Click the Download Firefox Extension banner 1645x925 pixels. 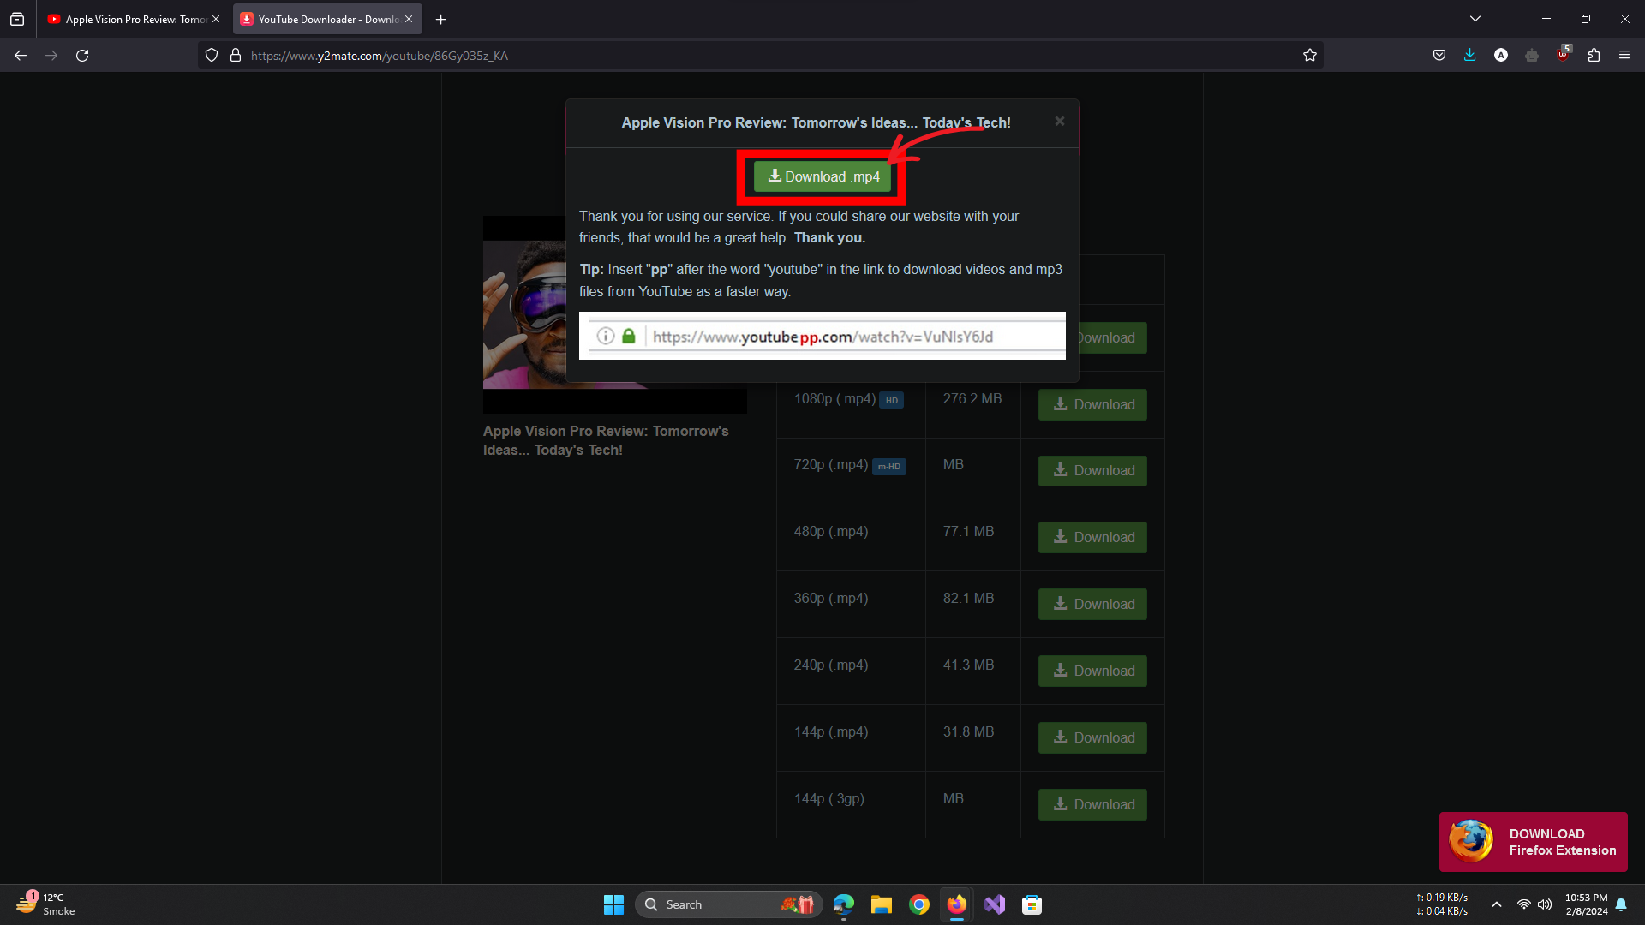pyautogui.click(x=1533, y=842)
